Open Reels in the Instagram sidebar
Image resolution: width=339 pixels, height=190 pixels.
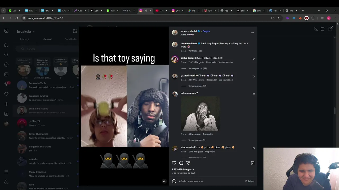pyautogui.click(x=6, y=74)
